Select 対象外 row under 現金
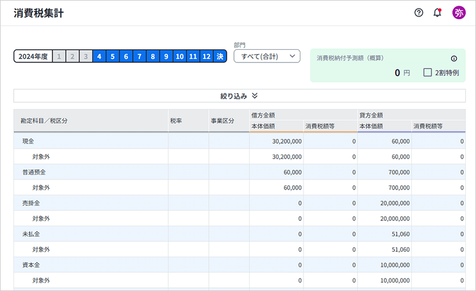476x291 pixels. click(240, 157)
